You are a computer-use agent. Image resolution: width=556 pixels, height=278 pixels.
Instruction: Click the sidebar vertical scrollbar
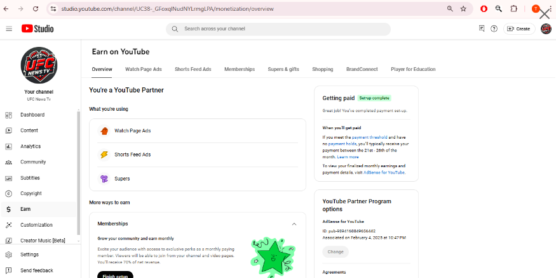click(78, 173)
